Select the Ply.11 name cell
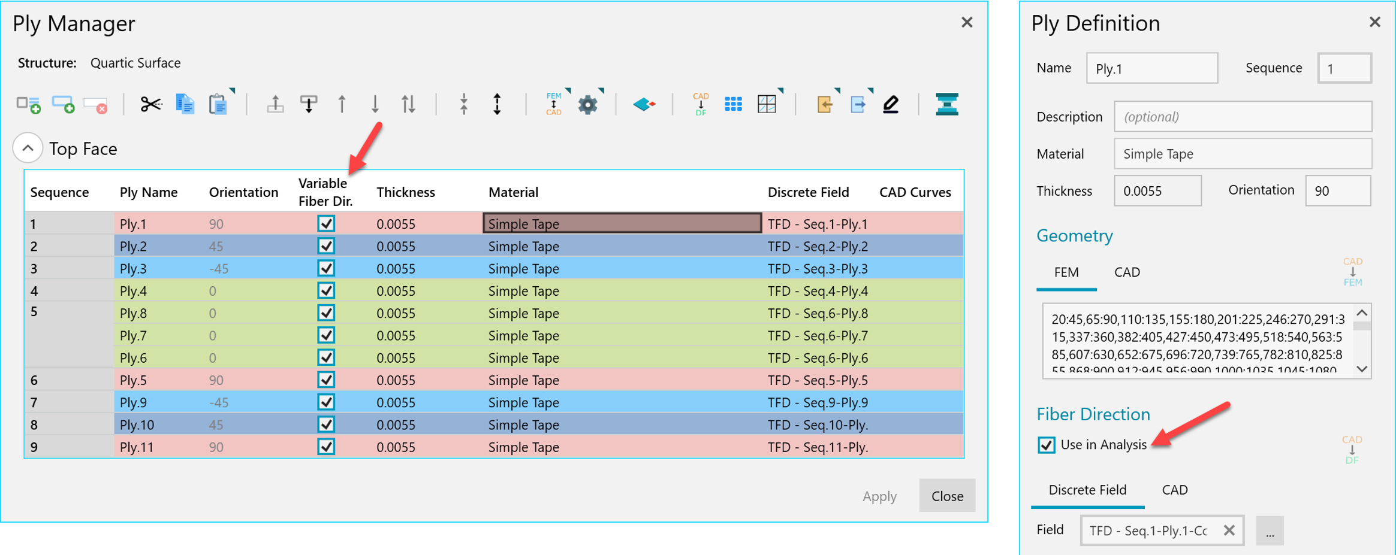Image resolution: width=1396 pixels, height=555 pixels. pos(137,447)
